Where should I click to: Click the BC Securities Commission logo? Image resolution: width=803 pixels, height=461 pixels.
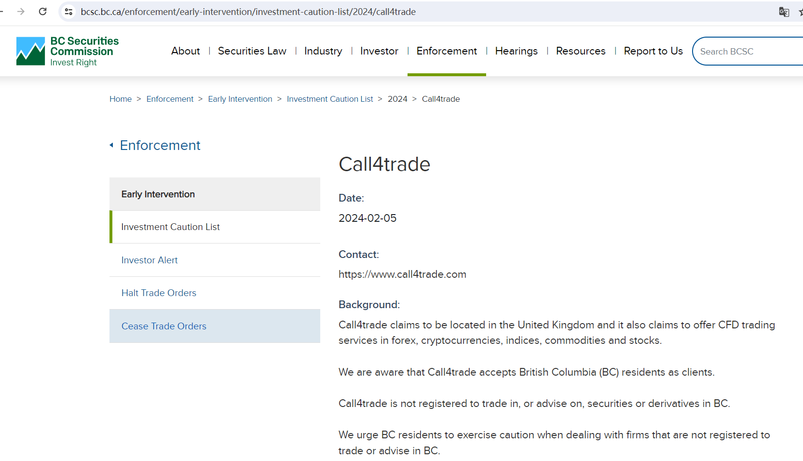[68, 51]
